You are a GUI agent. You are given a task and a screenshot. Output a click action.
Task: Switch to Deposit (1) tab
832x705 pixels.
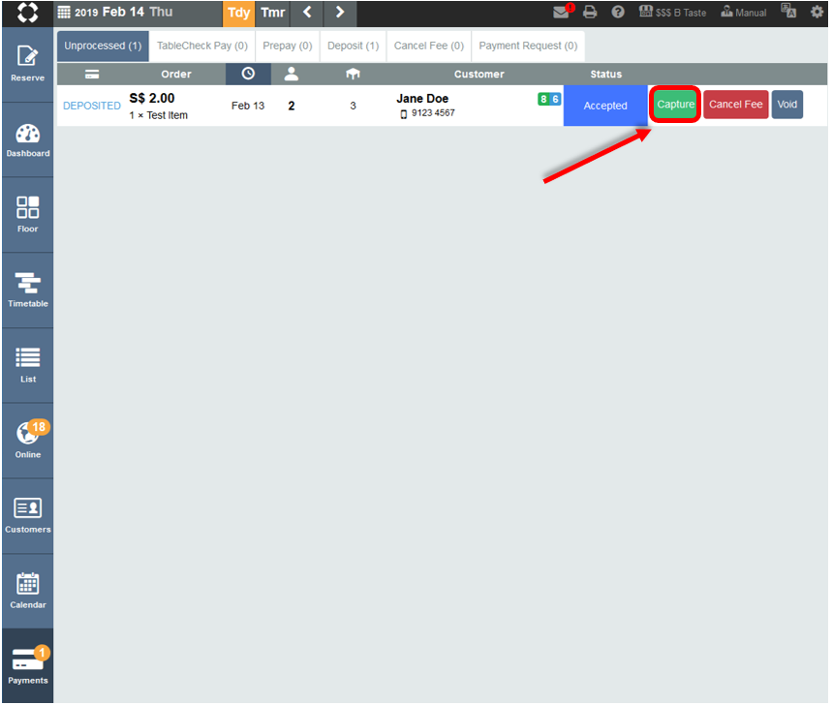click(x=353, y=46)
